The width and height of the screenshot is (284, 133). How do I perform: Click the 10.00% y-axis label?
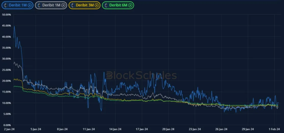(6, 103)
